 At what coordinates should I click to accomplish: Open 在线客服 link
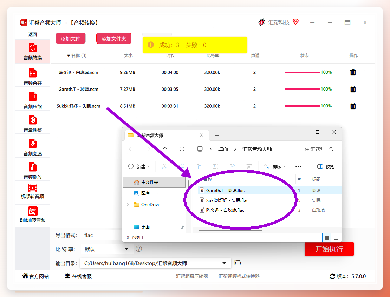(x=78, y=276)
